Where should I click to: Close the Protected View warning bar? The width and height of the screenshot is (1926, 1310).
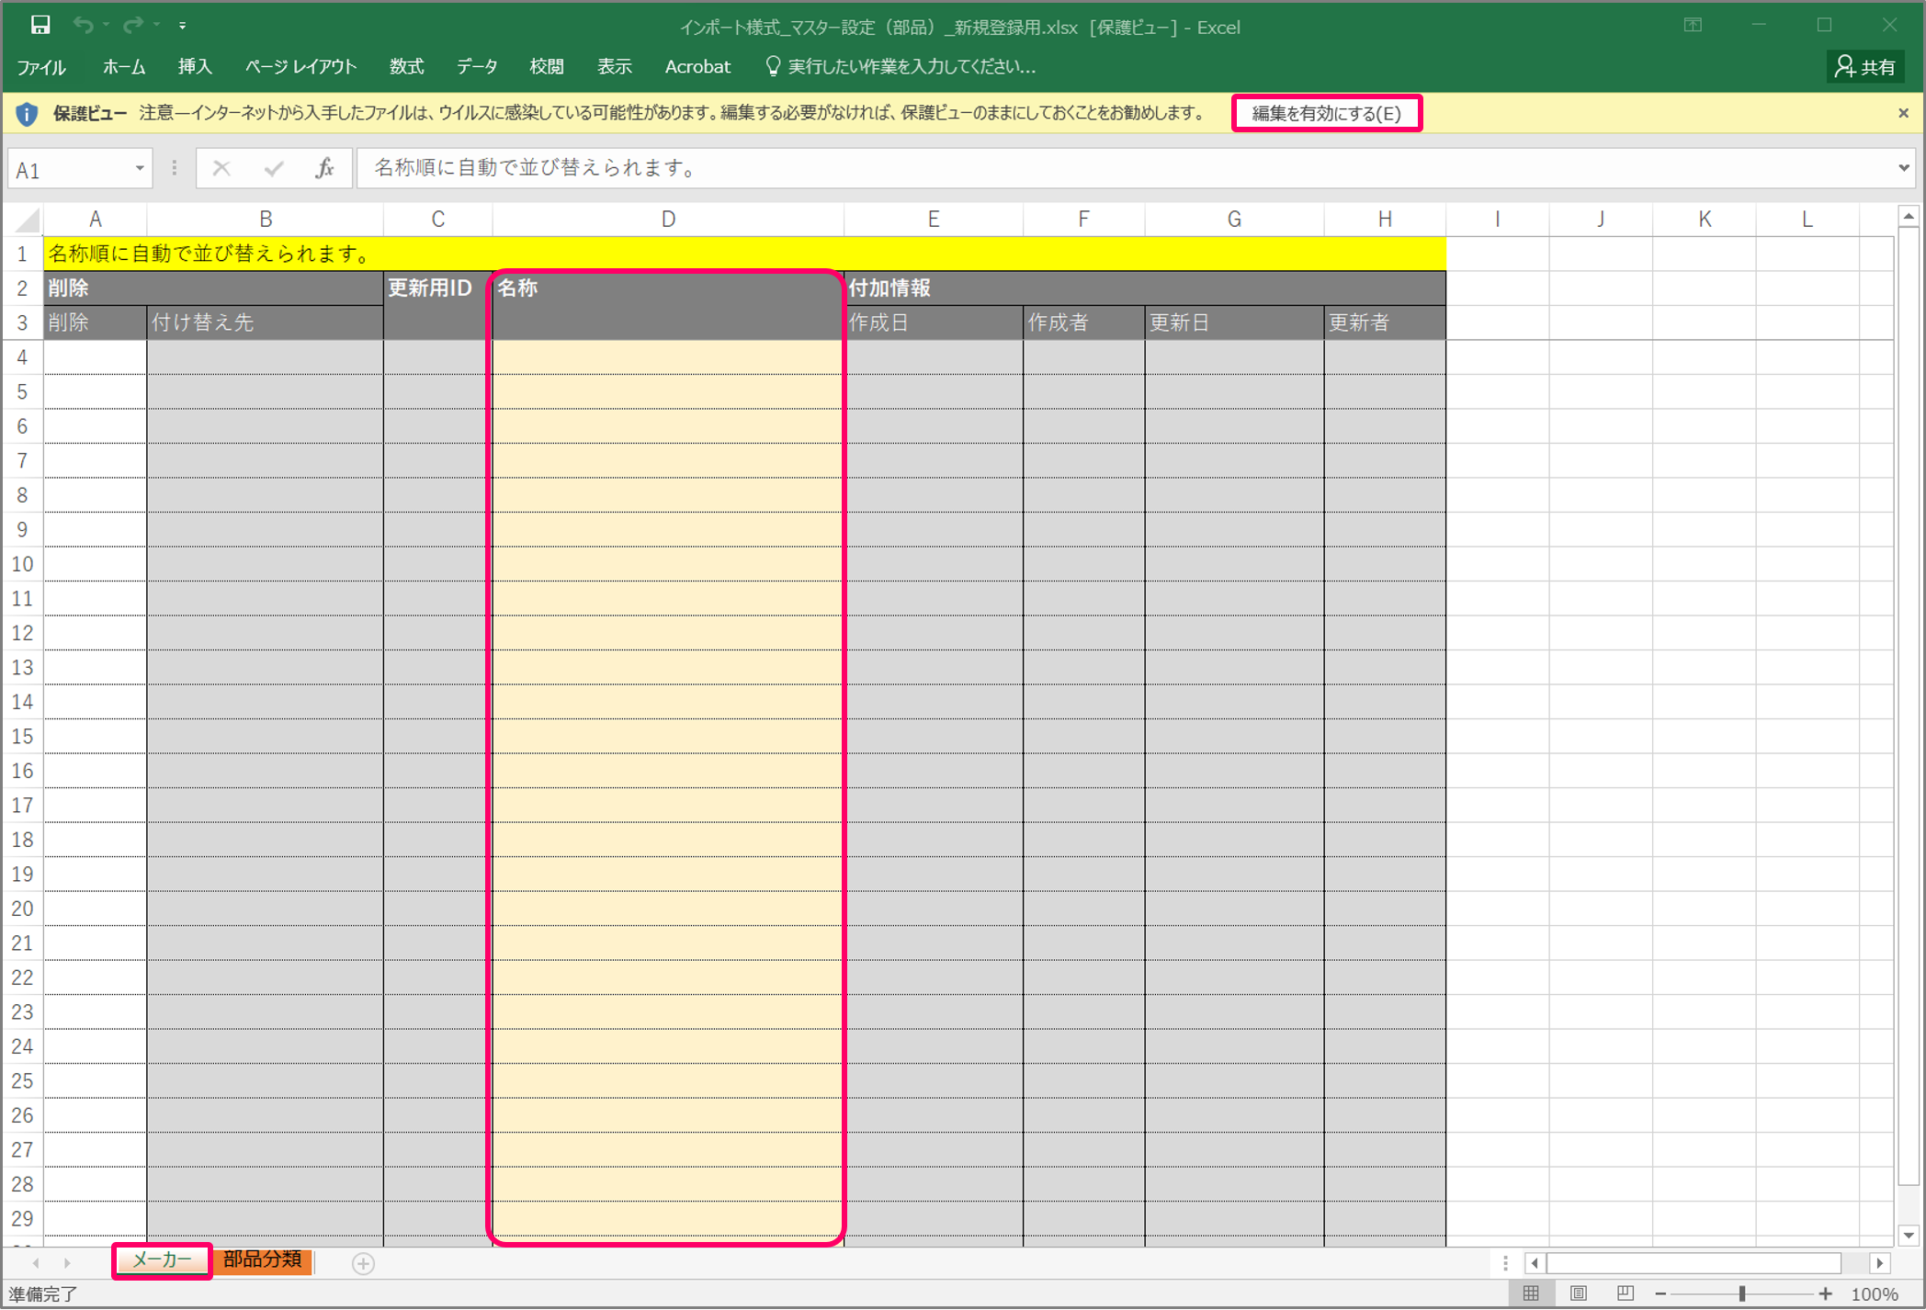(1903, 113)
